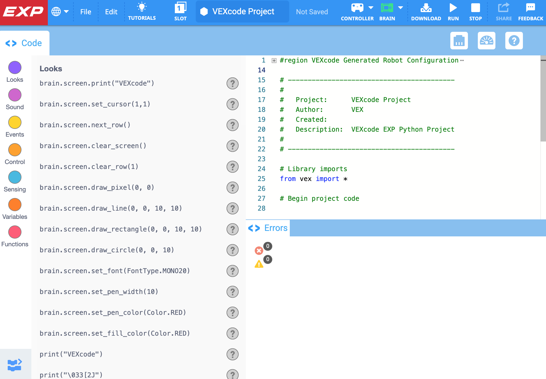Open help for brain.screen.draw_circle command

click(x=233, y=250)
